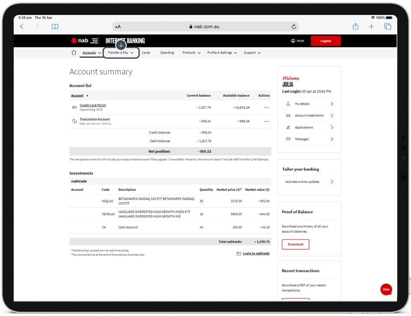Reload the page using refresh icon
The height and width of the screenshot is (316, 411).
294,26
